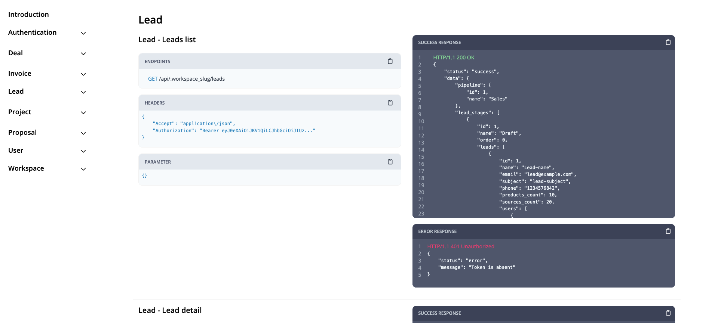Screen dimensions: 718x323
Task: Expand the Proposal section chevron
Action: (83, 133)
